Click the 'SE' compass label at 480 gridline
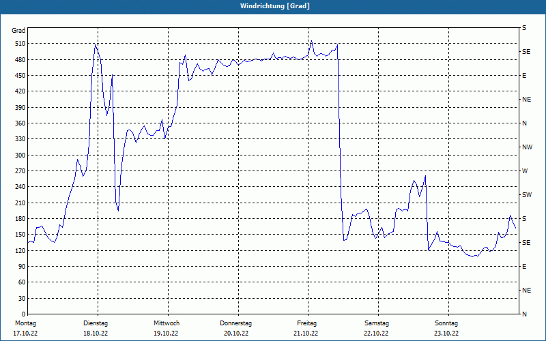546x341 pixels. pos(526,52)
